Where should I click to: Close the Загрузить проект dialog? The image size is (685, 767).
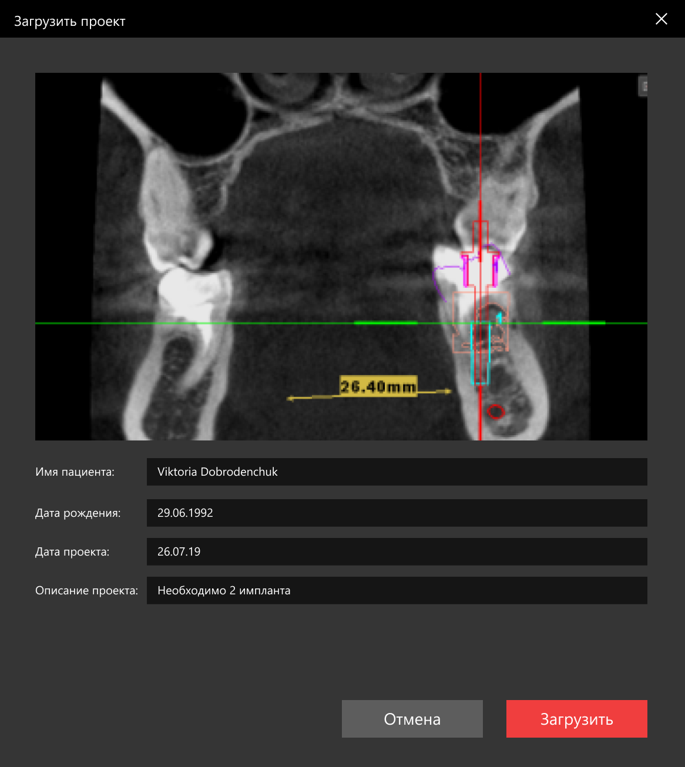tap(661, 19)
